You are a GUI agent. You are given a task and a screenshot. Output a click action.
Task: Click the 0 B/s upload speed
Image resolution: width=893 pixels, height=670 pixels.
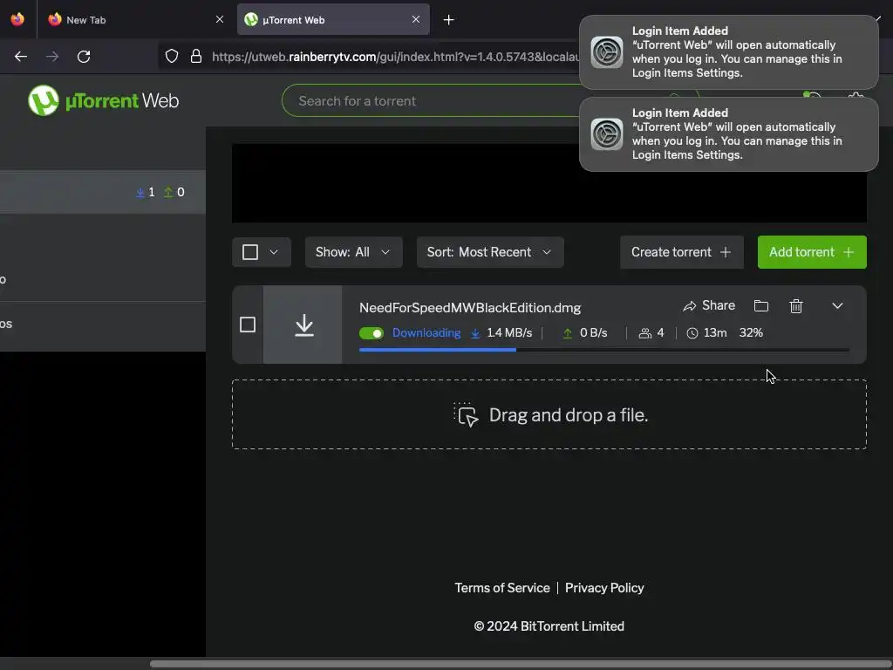coord(593,332)
